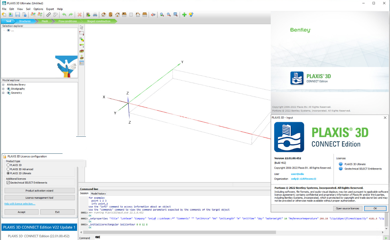Click the import soil icon with green arrow

(x=82, y=57)
